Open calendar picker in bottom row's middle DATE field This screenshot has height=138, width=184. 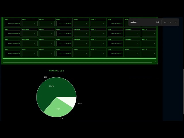click(x=70, y=53)
